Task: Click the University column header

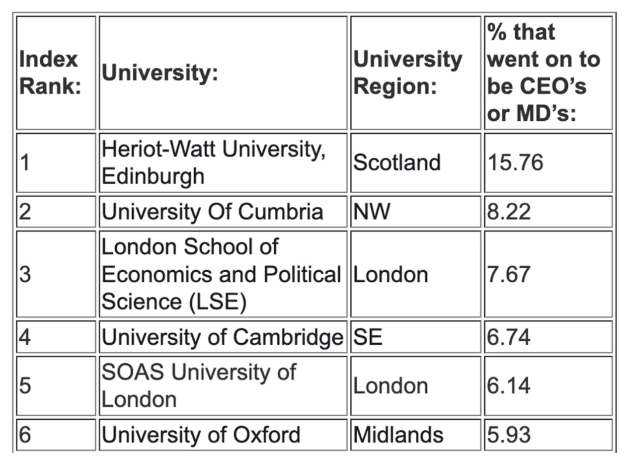Action: coord(223,73)
